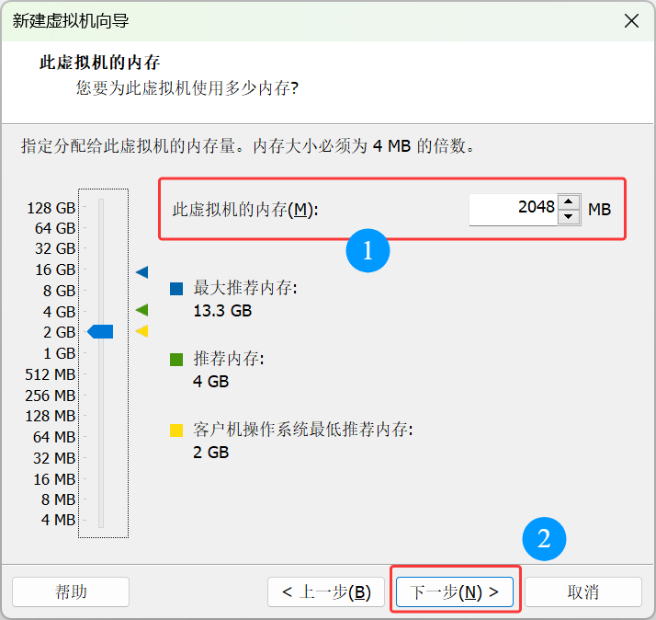Click the 4 GB value under 推荐内存

[x=211, y=382]
